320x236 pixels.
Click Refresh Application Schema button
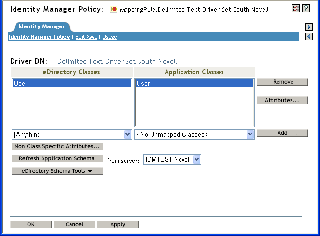tap(57, 158)
